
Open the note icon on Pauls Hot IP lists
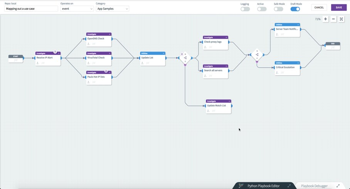pyautogui.click(x=106, y=71)
